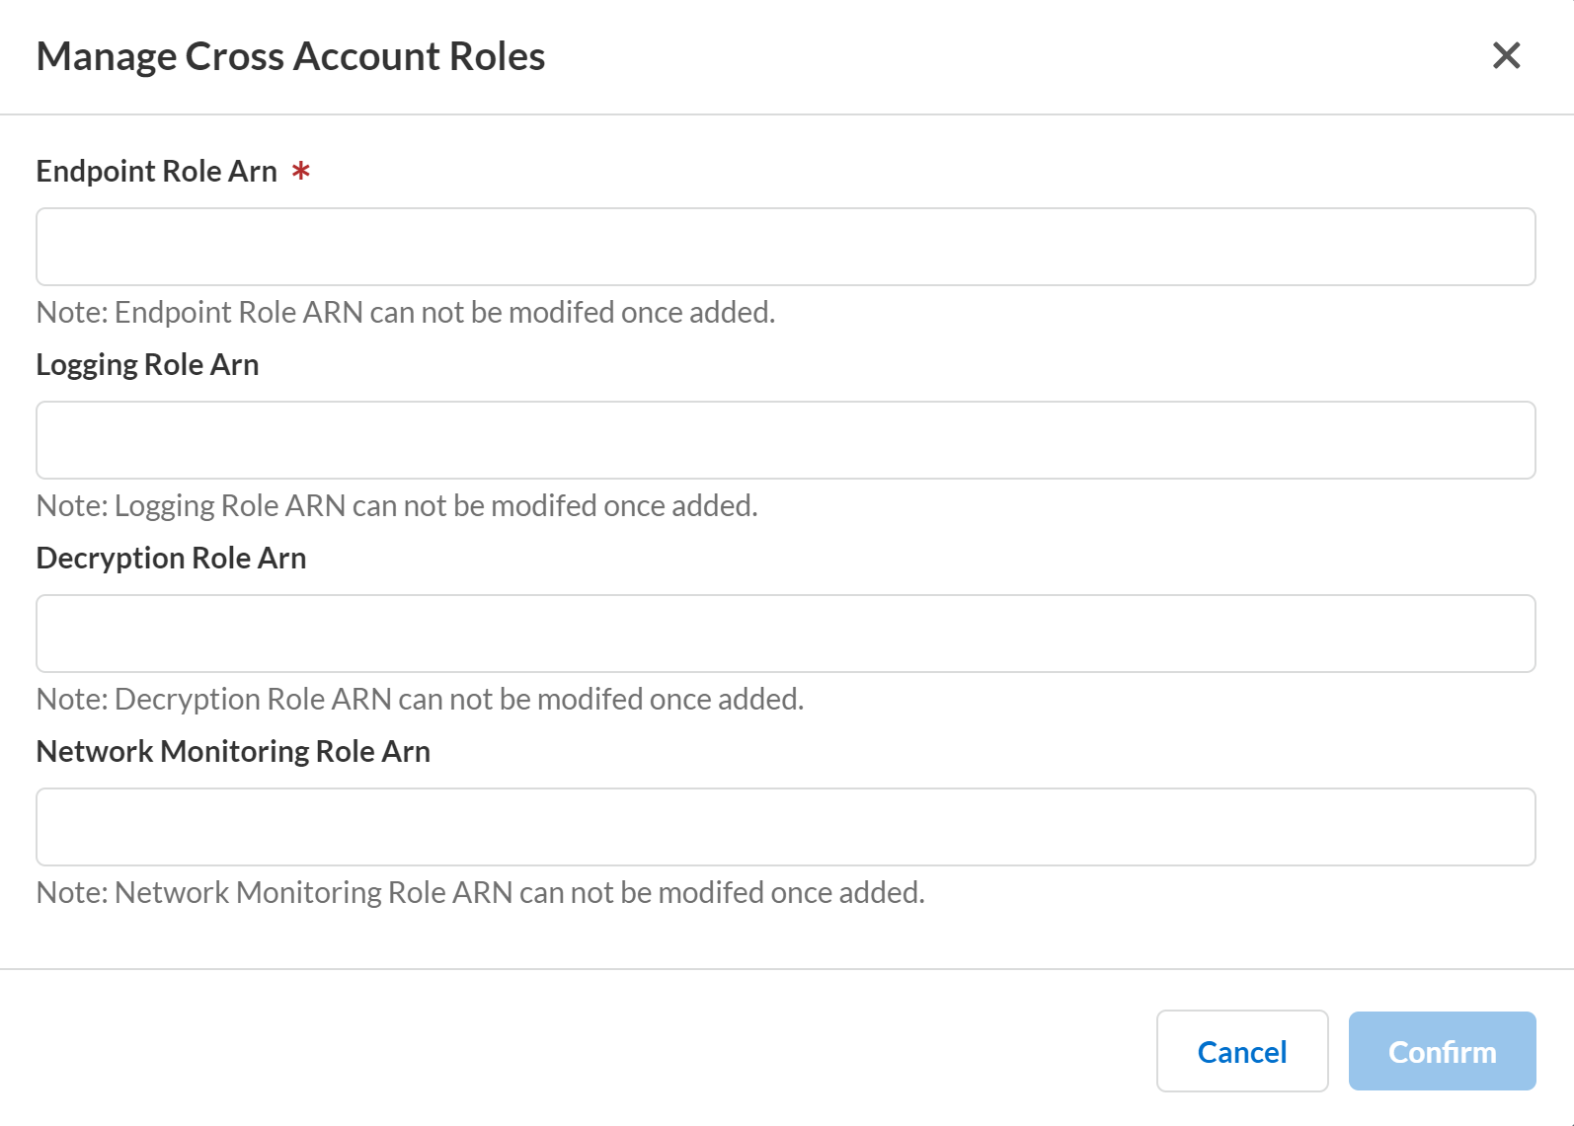Click the Endpoint Role Arn label
Image resolution: width=1574 pixels, height=1126 pixels.
(x=156, y=171)
